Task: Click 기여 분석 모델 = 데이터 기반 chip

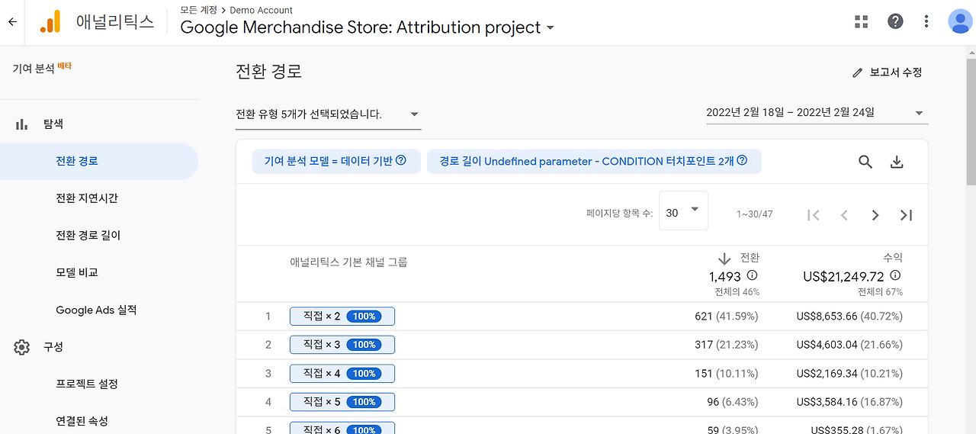Action: tap(336, 162)
